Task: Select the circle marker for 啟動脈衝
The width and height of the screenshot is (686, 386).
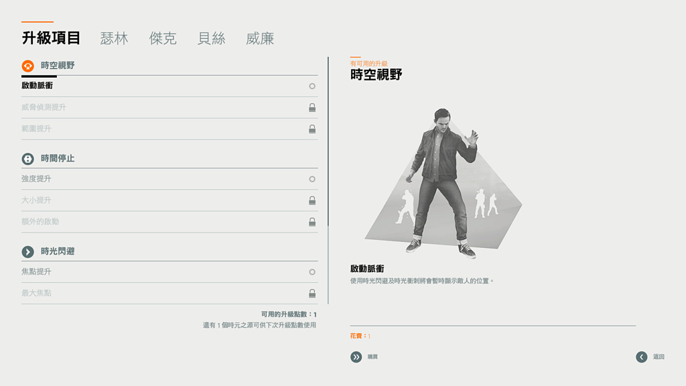Action: pos(312,86)
